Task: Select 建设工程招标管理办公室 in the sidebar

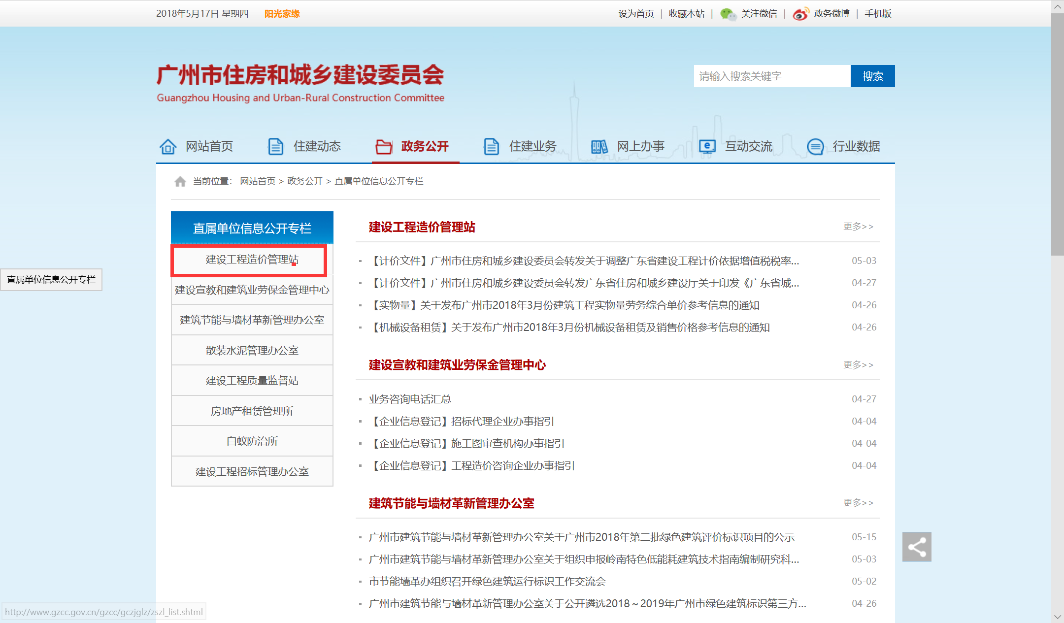Action: pos(252,472)
